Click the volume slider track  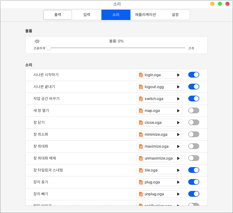pyautogui.click(x=116, y=48)
